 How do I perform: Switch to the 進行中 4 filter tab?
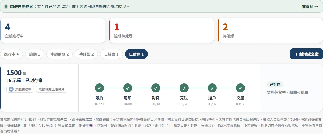pos(12,54)
